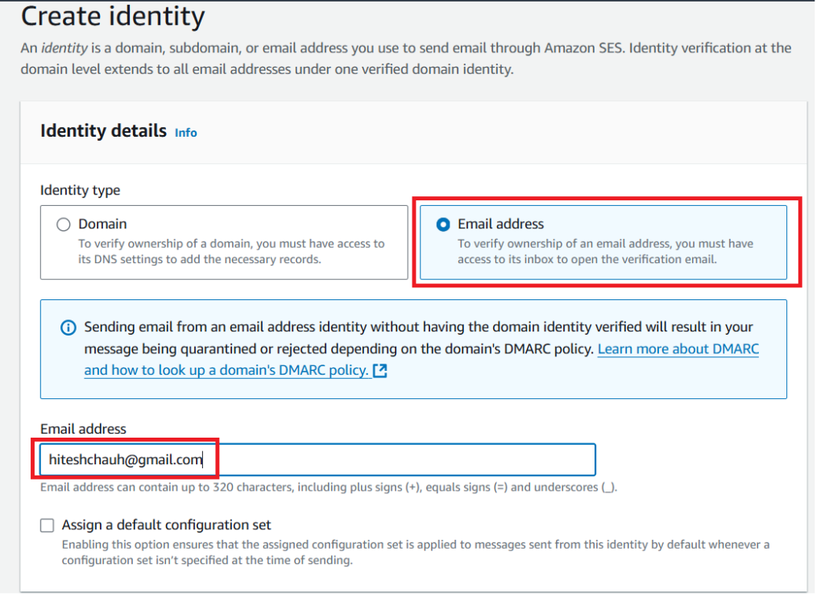Click the Email address label above the field
This screenshot has width=825, height=605.
[83, 429]
